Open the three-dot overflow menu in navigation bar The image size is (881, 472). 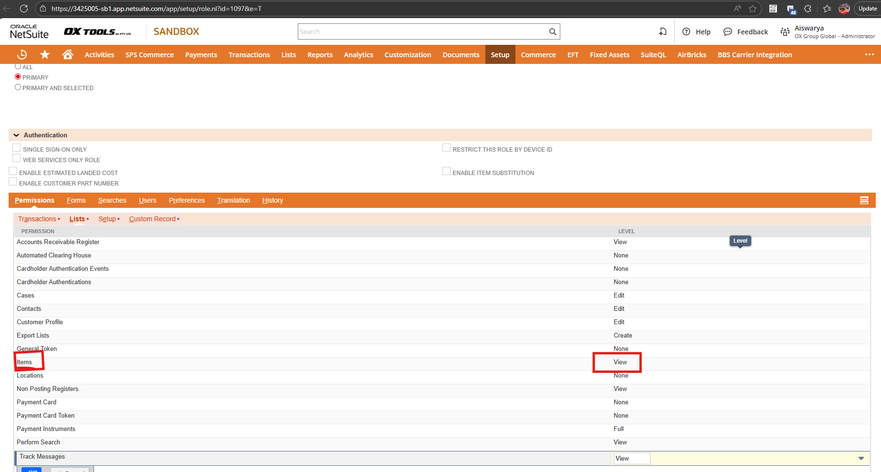[x=870, y=55]
